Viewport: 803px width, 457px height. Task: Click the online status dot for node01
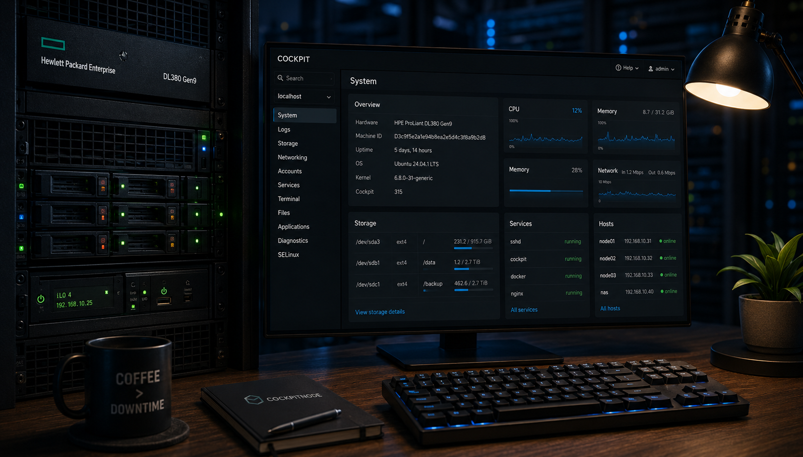(661, 241)
